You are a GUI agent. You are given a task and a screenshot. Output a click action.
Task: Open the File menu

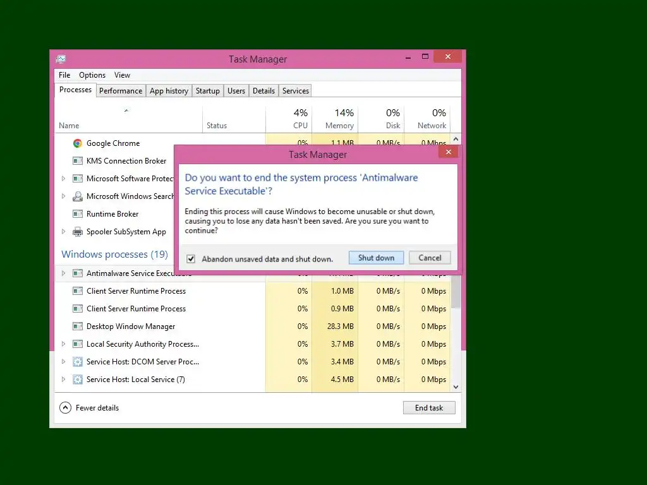click(x=64, y=75)
